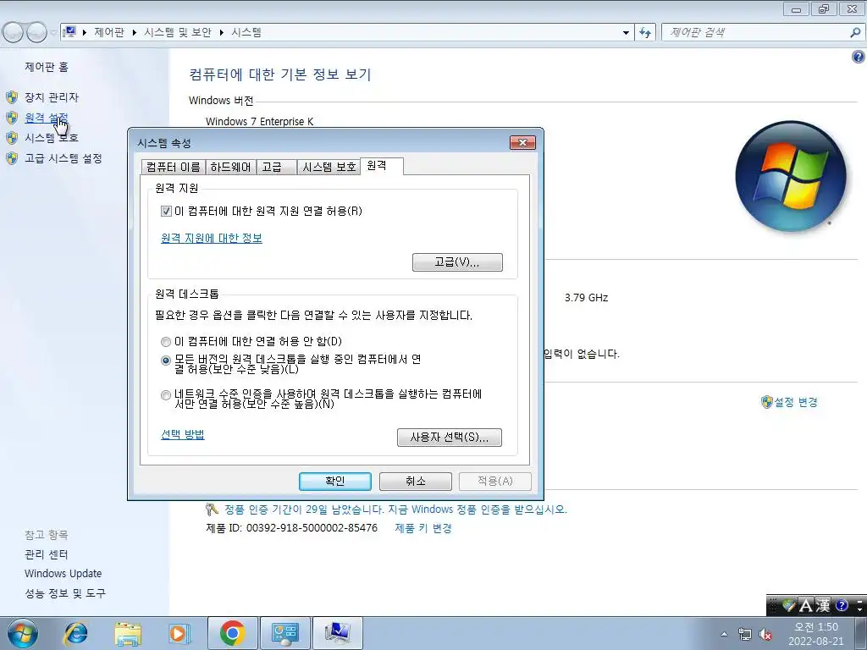Show hidden tray icons arrow
The image size is (867, 650).
coord(724,634)
